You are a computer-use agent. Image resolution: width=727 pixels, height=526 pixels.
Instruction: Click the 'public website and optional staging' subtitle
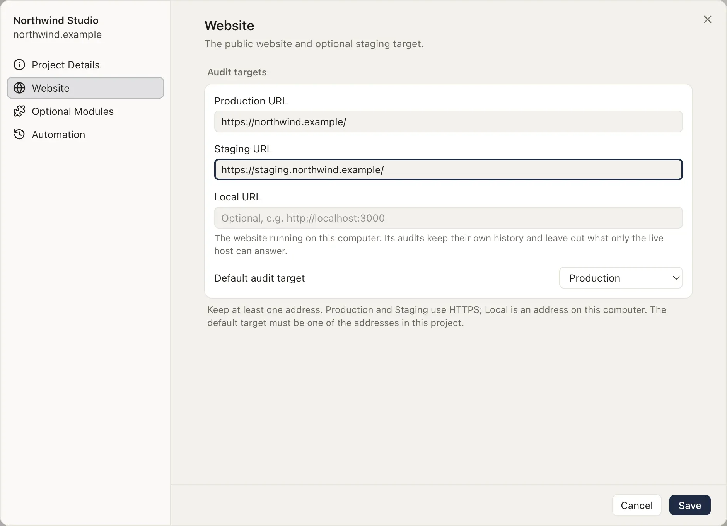pyautogui.click(x=314, y=44)
